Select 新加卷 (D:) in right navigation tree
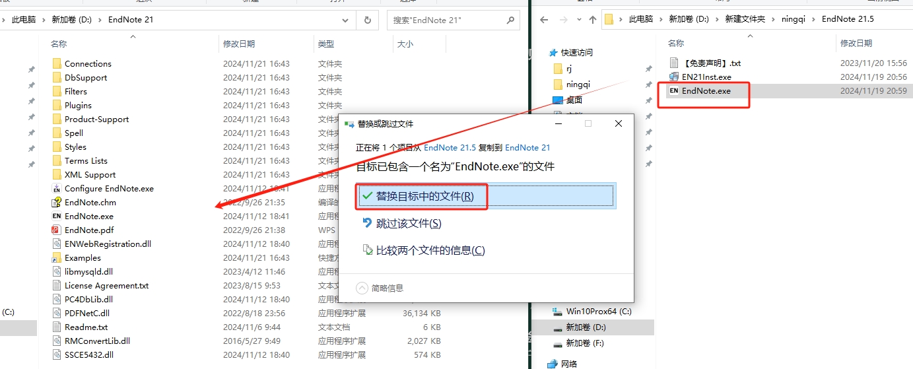Image resolution: width=913 pixels, height=369 pixels. (x=586, y=327)
